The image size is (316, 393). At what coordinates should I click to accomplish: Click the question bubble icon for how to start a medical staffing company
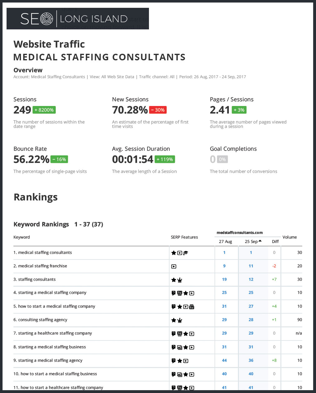174,307
